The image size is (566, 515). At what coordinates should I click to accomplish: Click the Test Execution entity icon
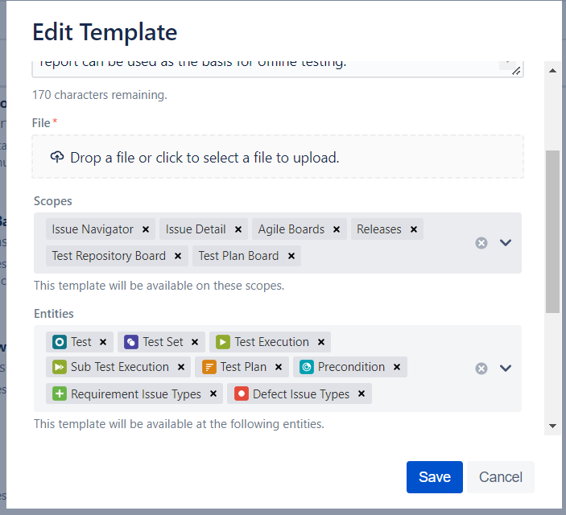pos(222,342)
